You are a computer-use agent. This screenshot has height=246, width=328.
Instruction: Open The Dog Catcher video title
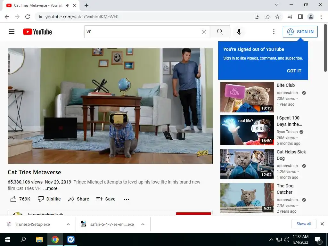click(285, 189)
